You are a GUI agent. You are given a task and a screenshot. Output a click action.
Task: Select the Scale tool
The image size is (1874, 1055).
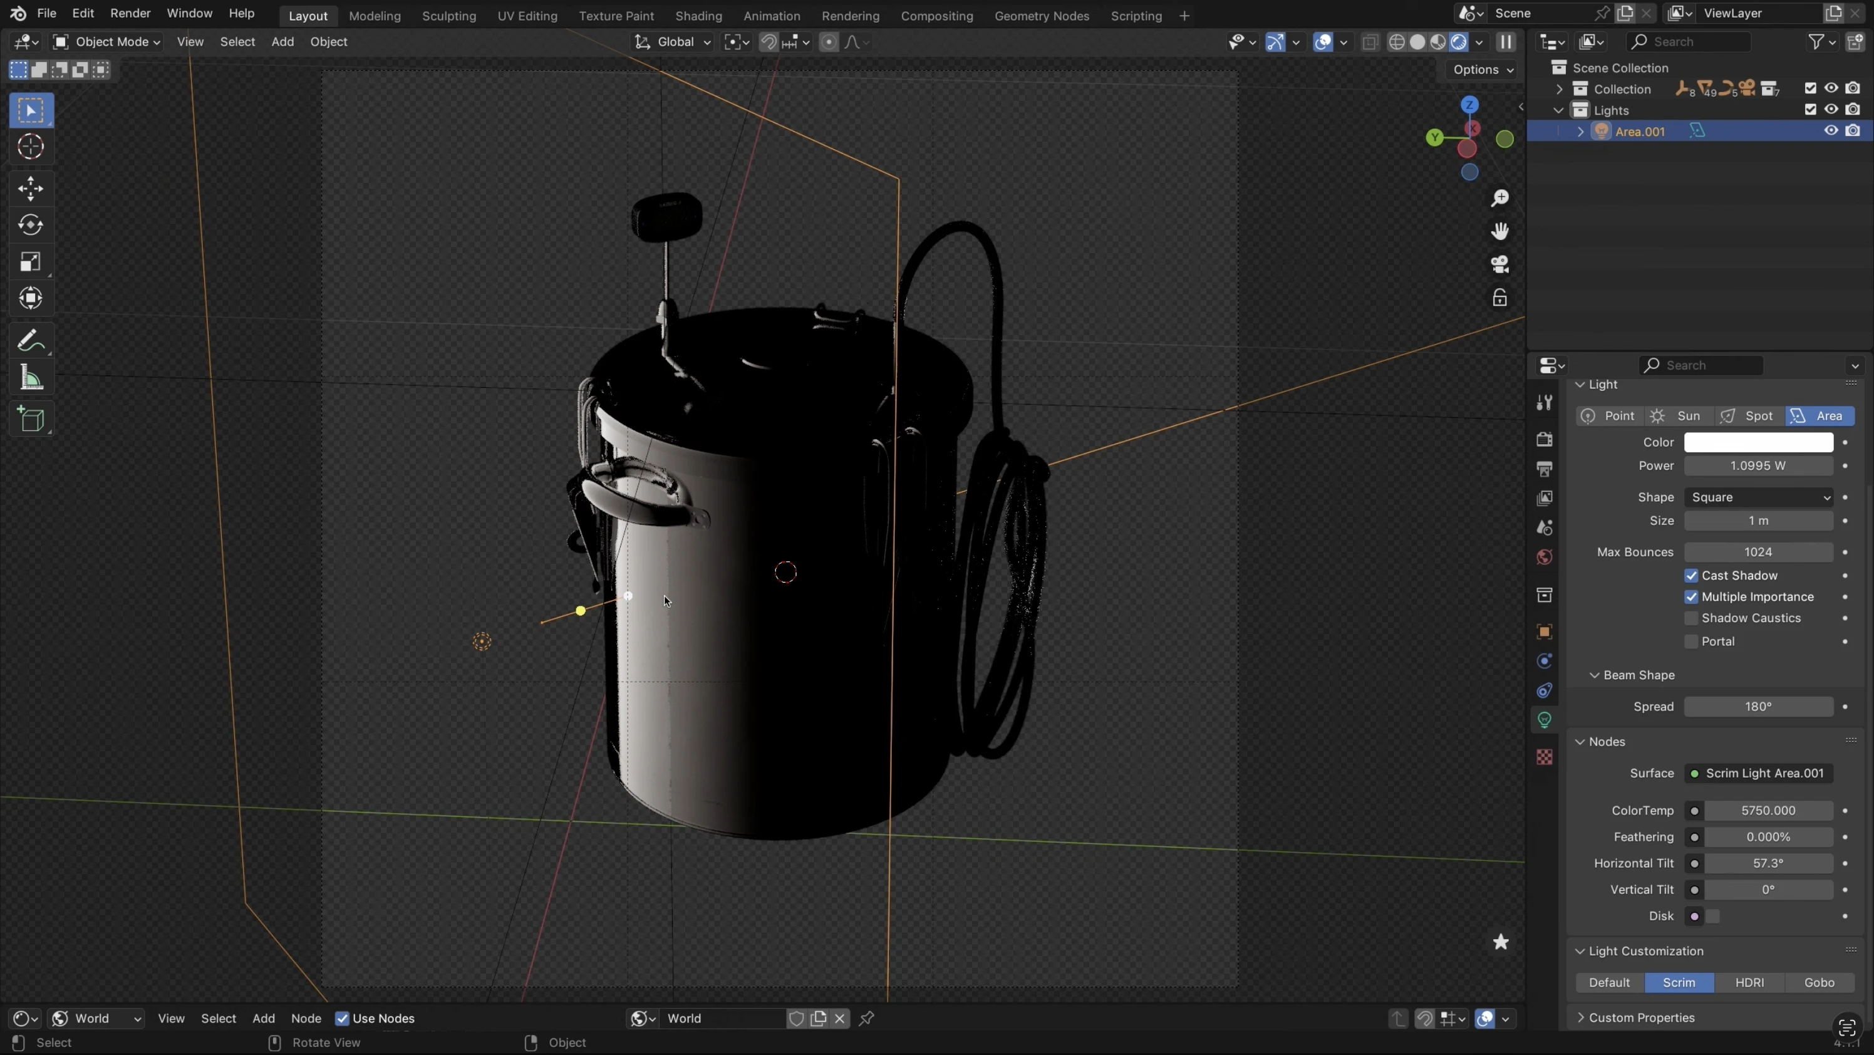point(31,261)
